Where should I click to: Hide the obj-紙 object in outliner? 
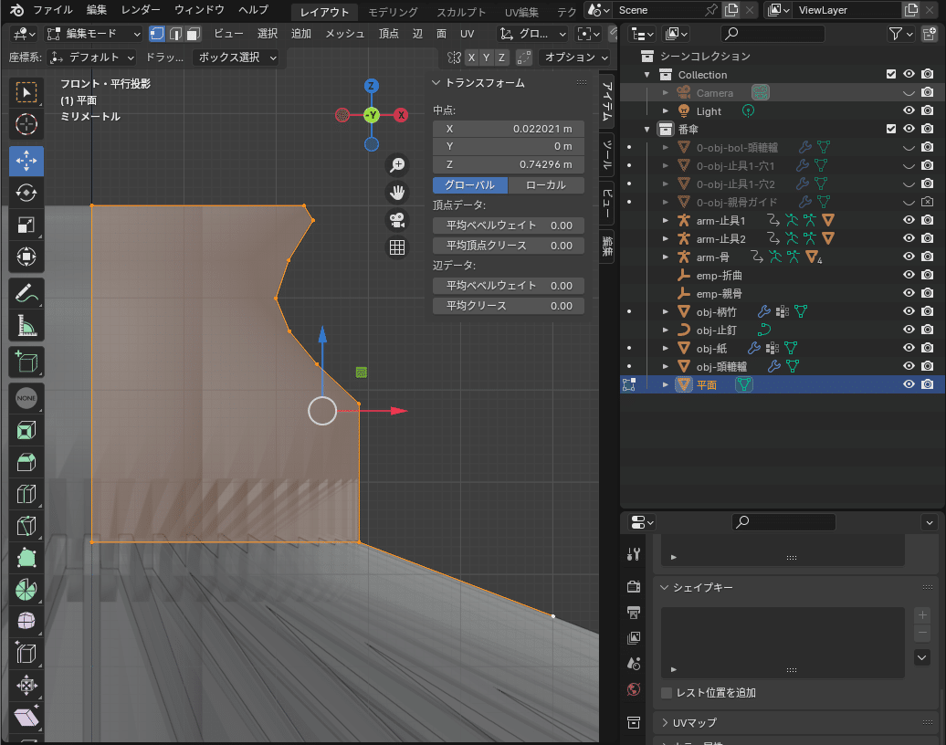(909, 348)
